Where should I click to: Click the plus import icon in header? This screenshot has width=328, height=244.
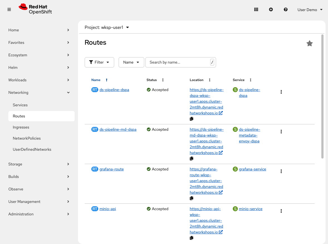click(x=271, y=9)
